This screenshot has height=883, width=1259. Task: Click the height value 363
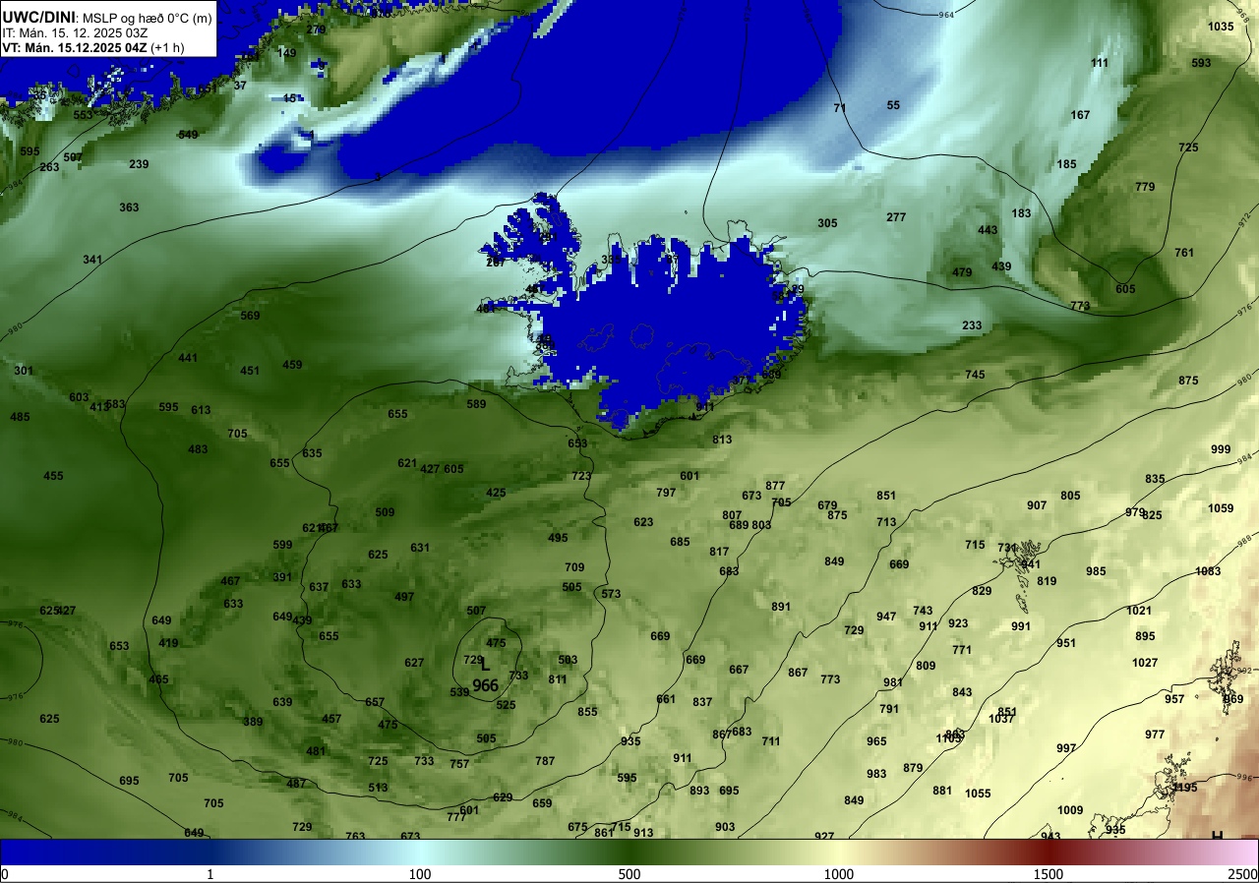(129, 207)
